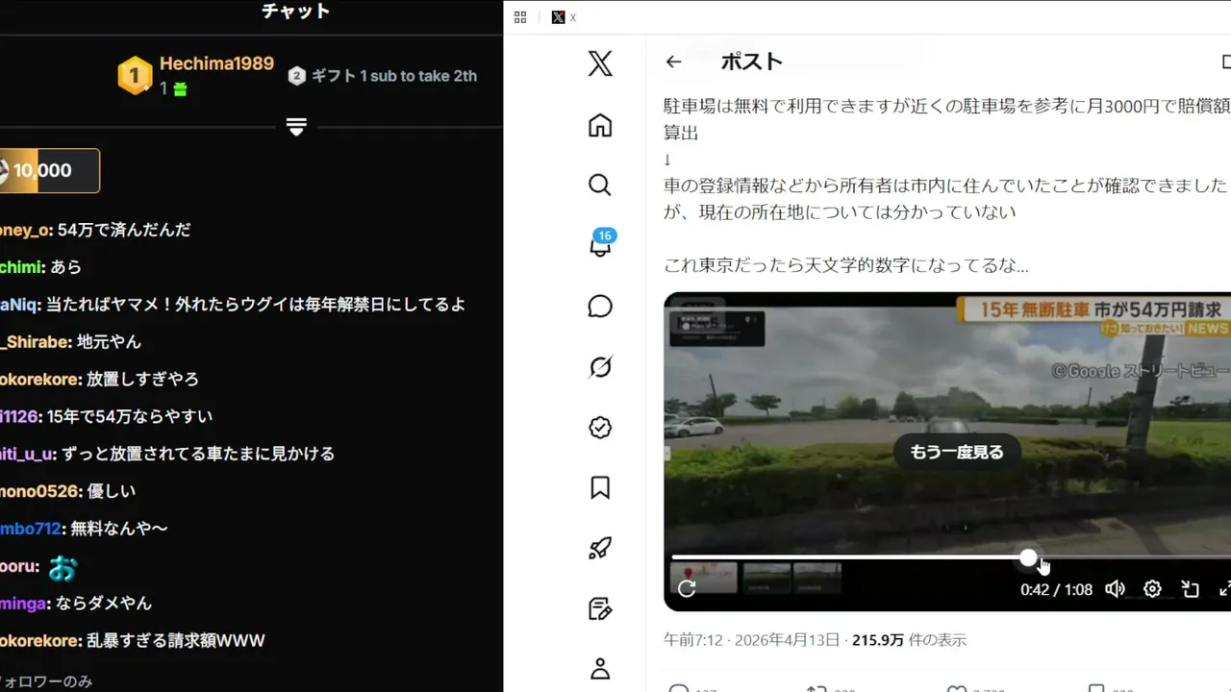Mute the video using speaker icon
The image size is (1231, 692).
(x=1116, y=589)
